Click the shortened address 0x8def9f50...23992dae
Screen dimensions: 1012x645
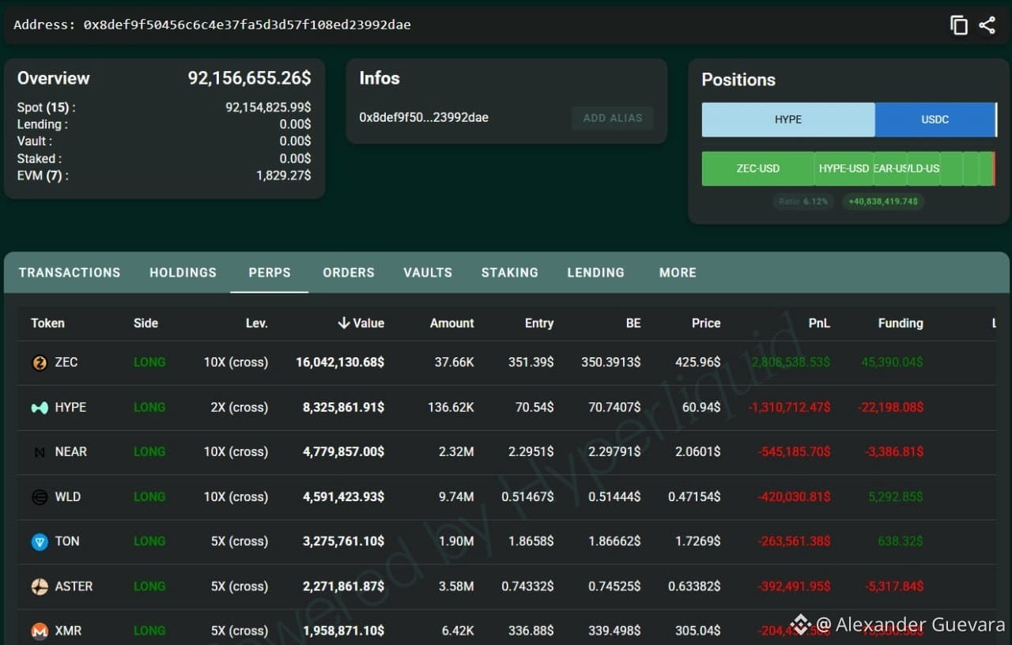(x=424, y=118)
